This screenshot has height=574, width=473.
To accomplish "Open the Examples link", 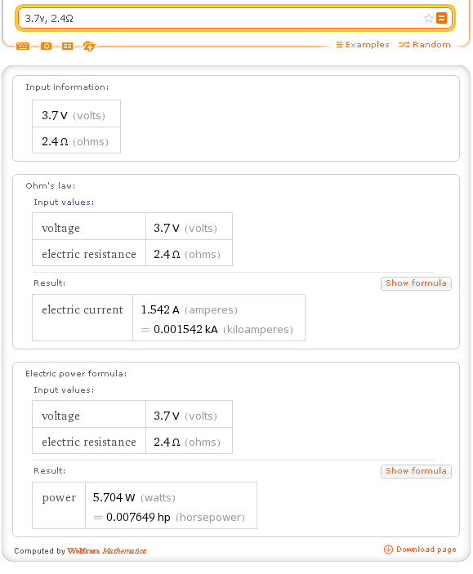I will [367, 45].
